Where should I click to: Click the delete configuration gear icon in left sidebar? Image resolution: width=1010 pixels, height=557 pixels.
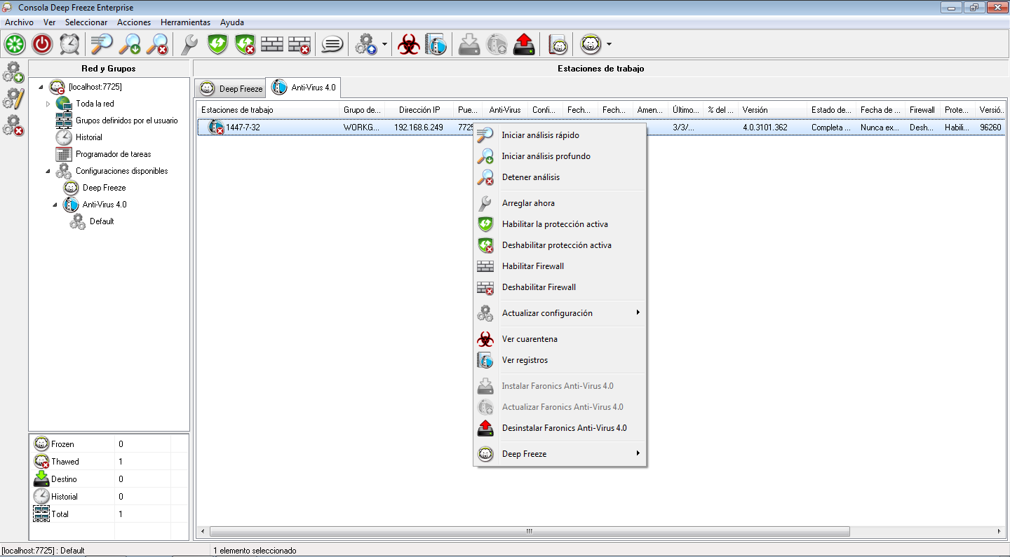(x=13, y=125)
